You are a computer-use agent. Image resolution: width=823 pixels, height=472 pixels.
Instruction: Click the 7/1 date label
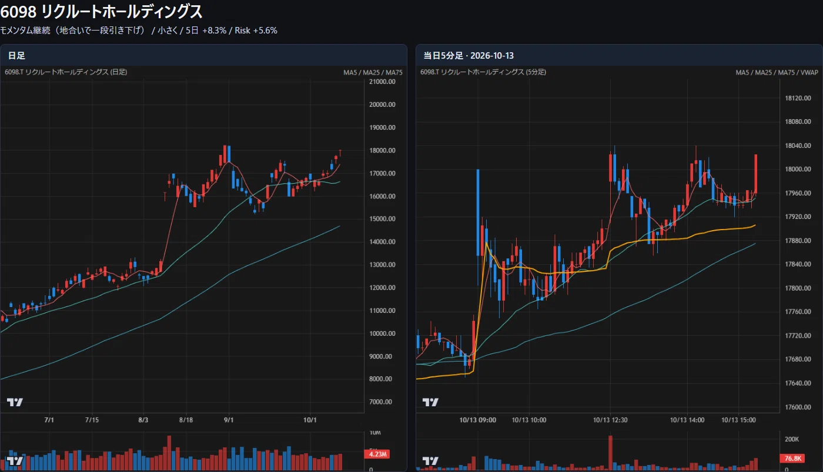49,420
